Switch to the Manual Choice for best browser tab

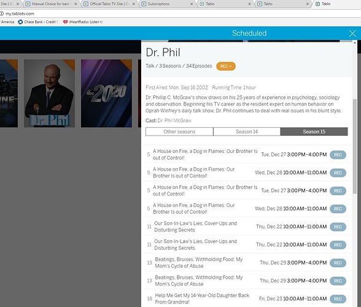point(52,4)
